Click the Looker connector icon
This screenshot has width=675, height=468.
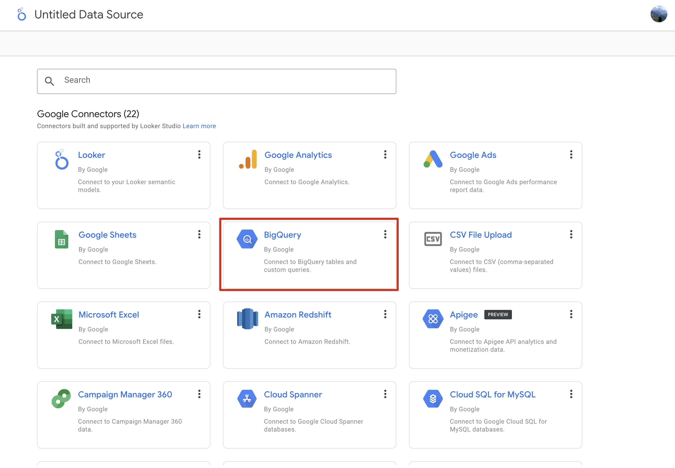coord(61,159)
